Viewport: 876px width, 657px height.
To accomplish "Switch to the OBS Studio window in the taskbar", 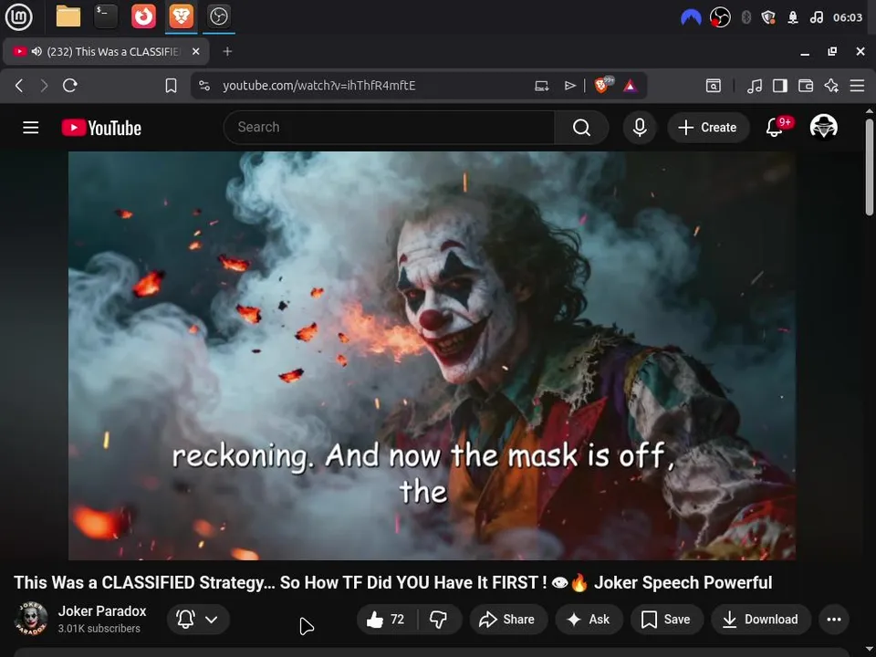I will pyautogui.click(x=218, y=16).
